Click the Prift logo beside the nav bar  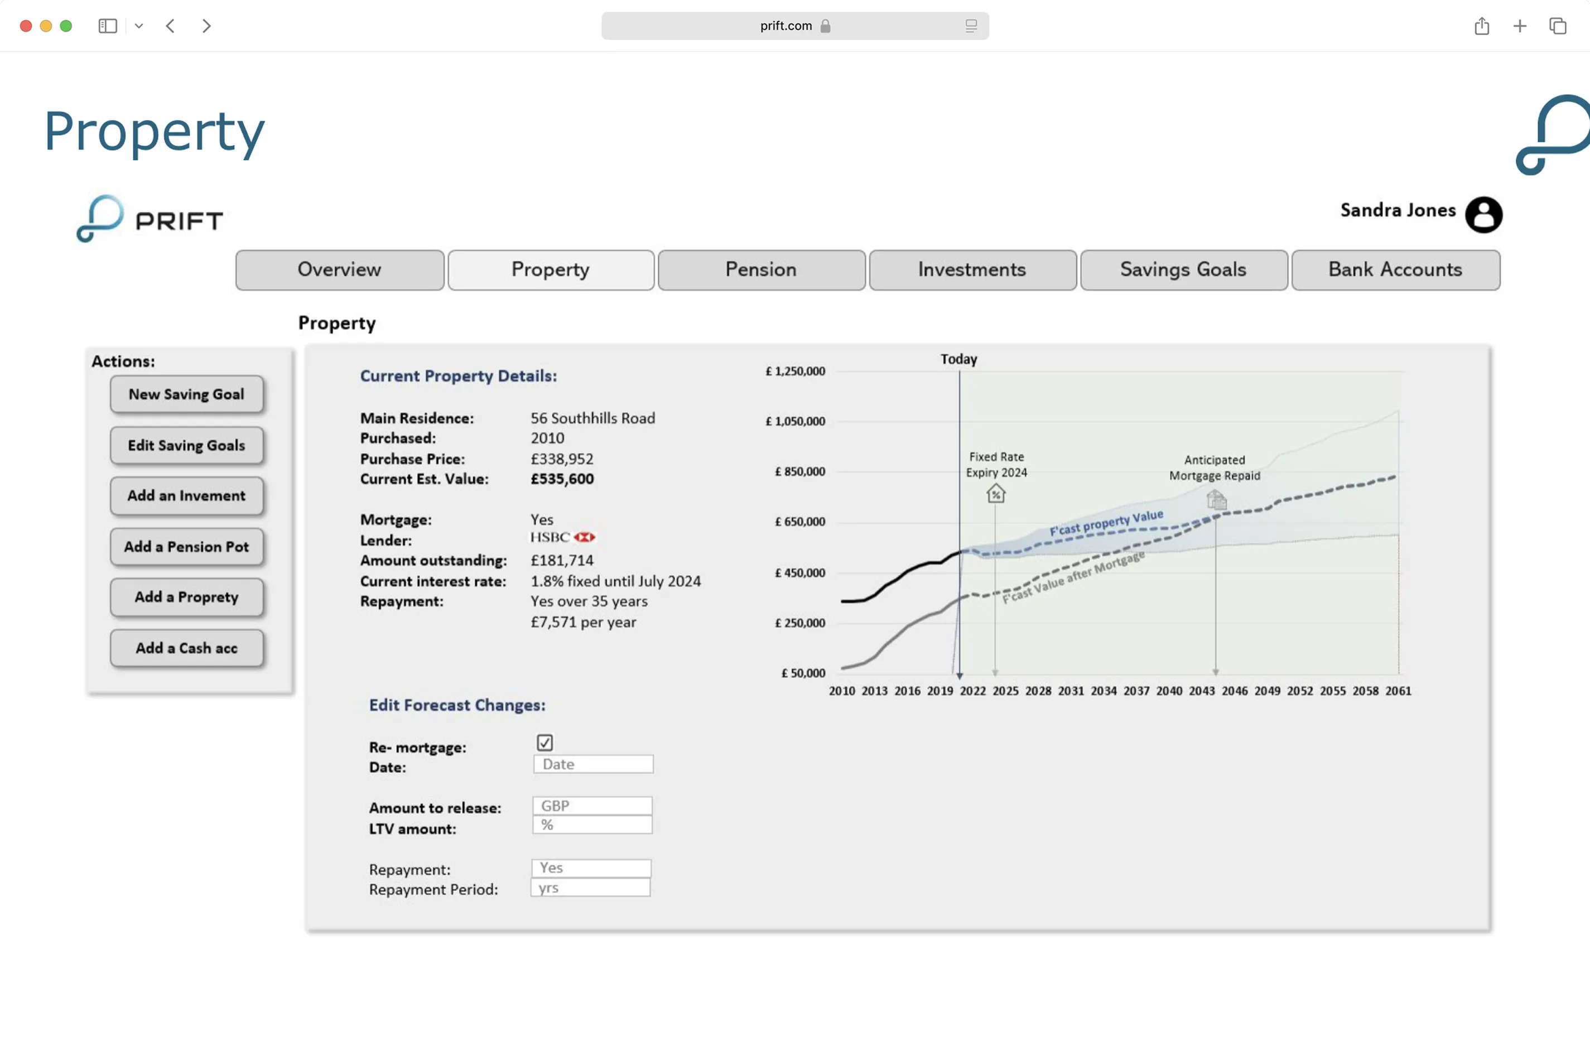coord(150,219)
